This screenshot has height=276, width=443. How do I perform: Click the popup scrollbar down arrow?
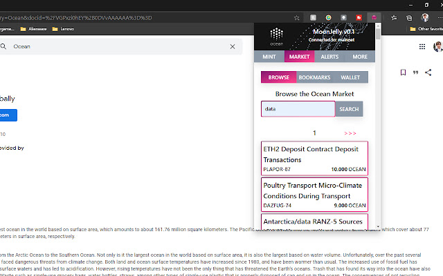coord(378,226)
